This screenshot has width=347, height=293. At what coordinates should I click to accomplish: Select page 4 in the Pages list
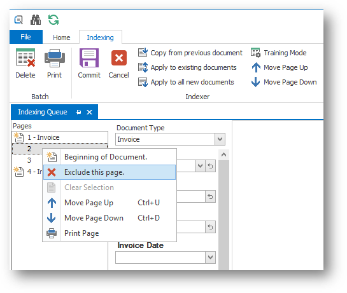click(27, 172)
